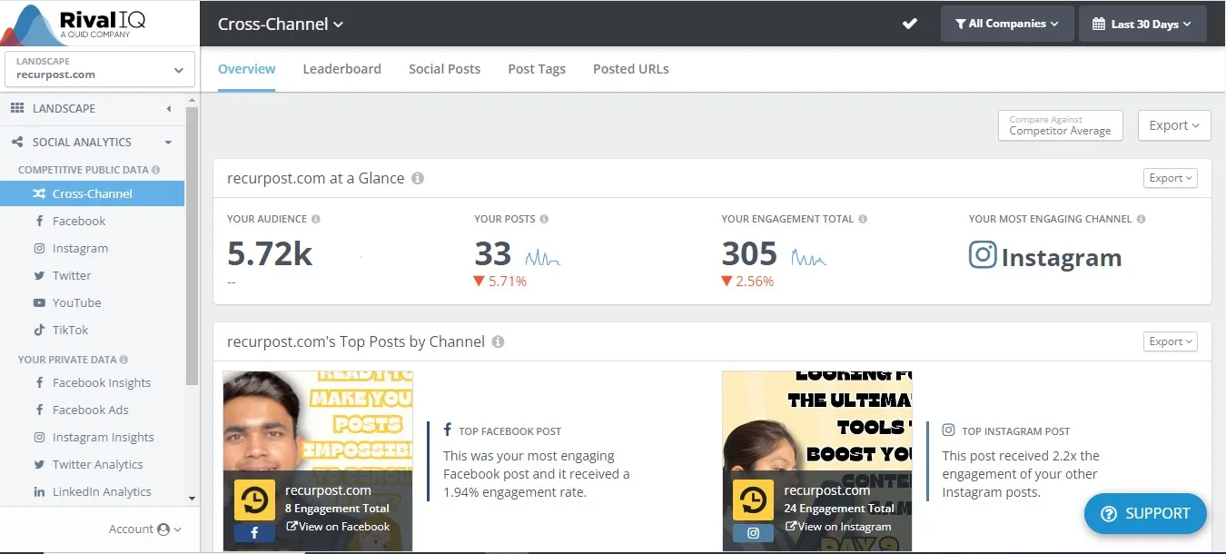Switch to the Posted URLs tab
Screen dimensions: 1226x554
coord(631,69)
